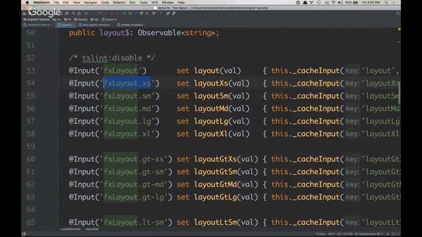This screenshot has height=237, width=422.
Task: Open the Navigate menu
Action: click(x=90, y=3)
